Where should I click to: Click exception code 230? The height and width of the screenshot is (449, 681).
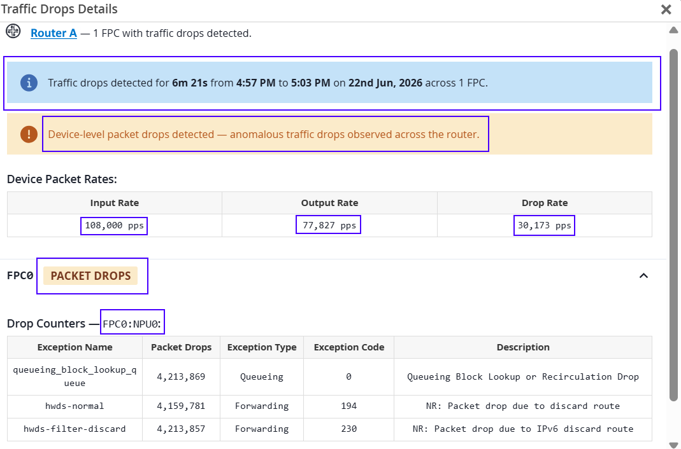pyautogui.click(x=348, y=429)
